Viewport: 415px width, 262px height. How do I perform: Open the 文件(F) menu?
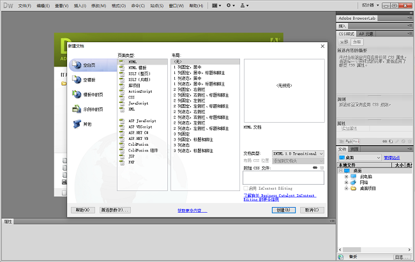(x=25, y=5)
